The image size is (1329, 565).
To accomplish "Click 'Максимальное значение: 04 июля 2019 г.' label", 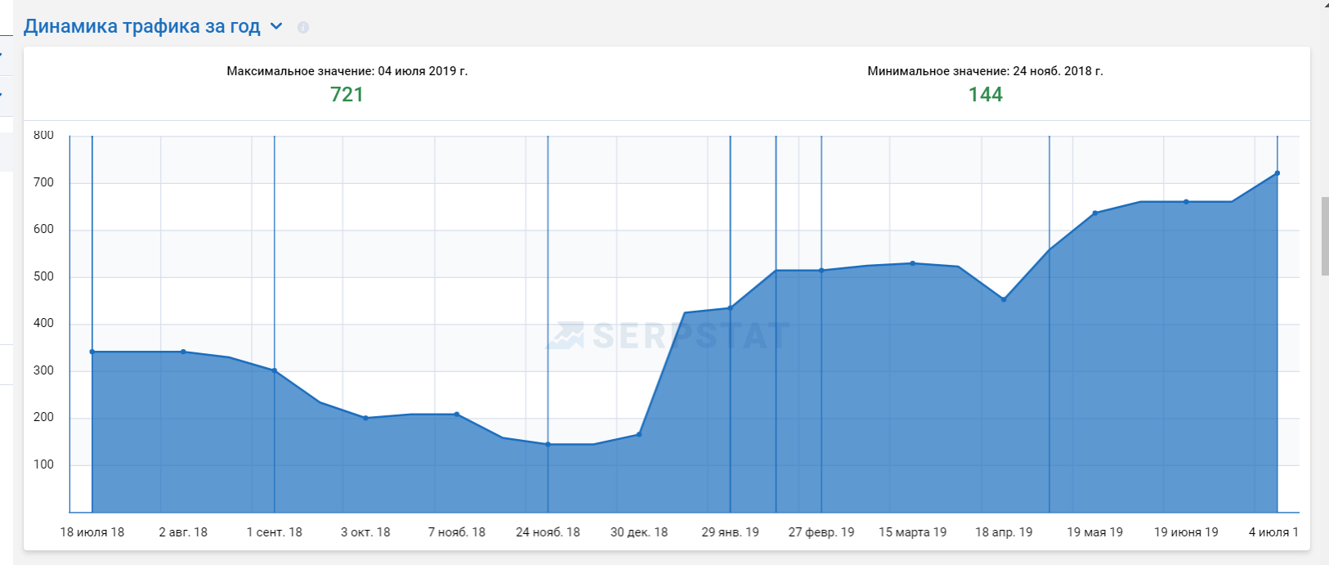I will pyautogui.click(x=347, y=71).
